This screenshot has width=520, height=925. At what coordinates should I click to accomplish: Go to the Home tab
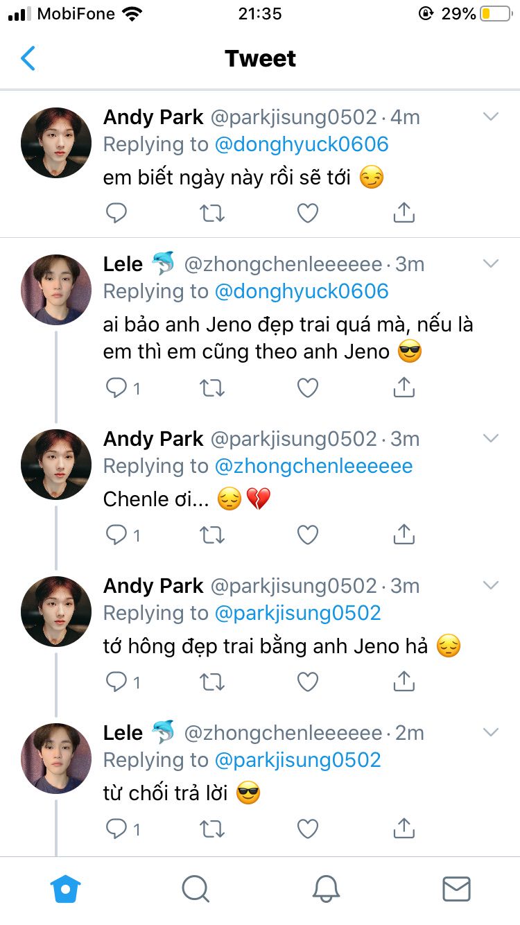[x=66, y=888]
